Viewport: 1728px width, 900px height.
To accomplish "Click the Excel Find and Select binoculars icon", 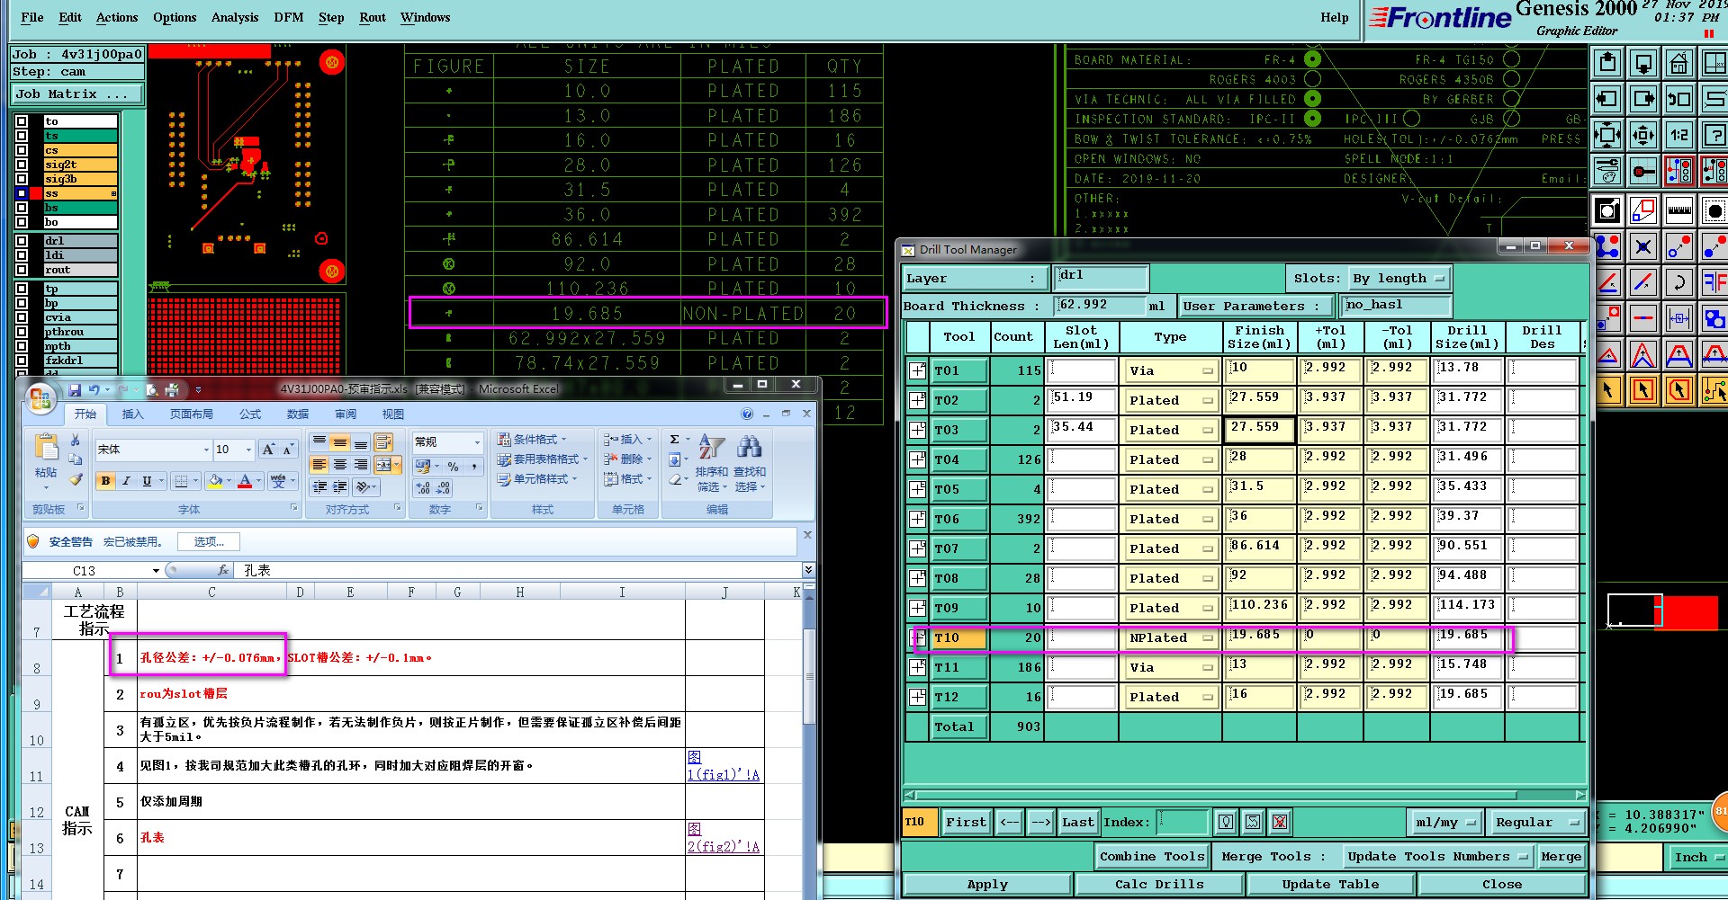I will click(749, 447).
